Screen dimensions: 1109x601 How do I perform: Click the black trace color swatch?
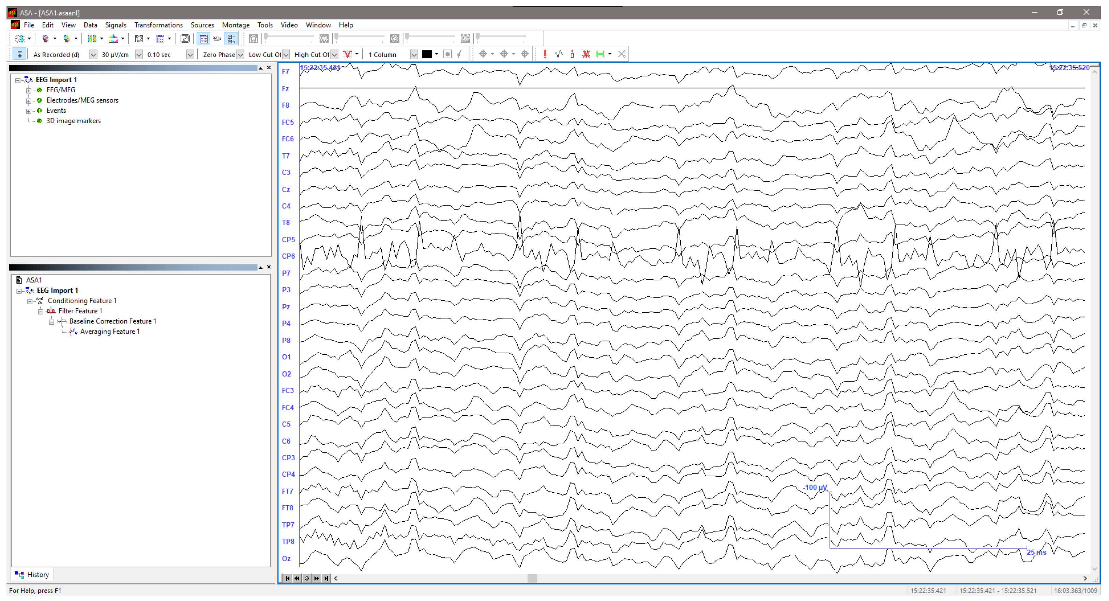point(427,54)
